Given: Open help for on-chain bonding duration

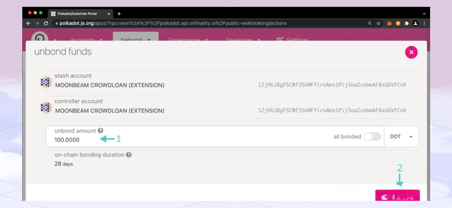Looking at the screenshot, I should pyautogui.click(x=129, y=154).
